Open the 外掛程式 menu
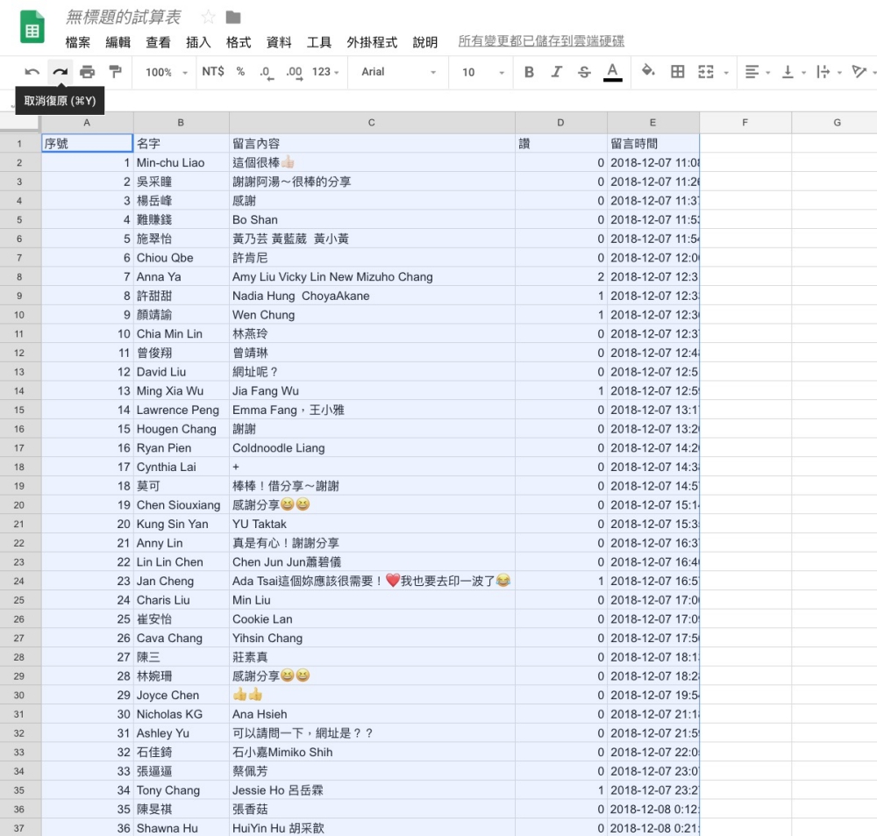The width and height of the screenshot is (877, 836). coord(372,42)
